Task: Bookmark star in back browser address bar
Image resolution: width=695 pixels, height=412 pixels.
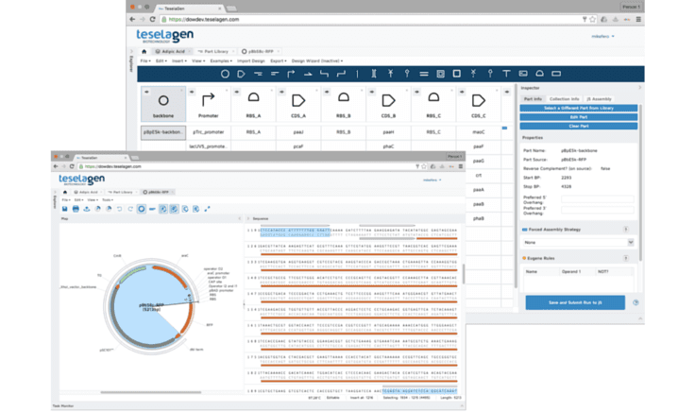Action: click(x=593, y=19)
